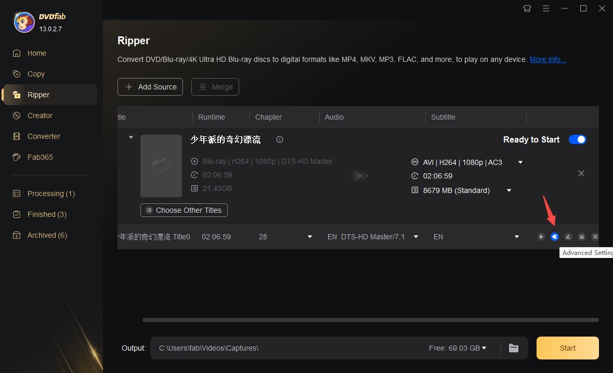
Task: Collapse the title row with the triangle expander
Action: tap(131, 137)
